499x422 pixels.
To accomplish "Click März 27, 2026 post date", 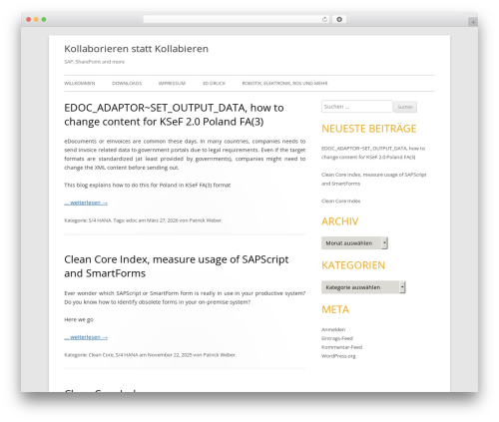I will tap(163, 220).
